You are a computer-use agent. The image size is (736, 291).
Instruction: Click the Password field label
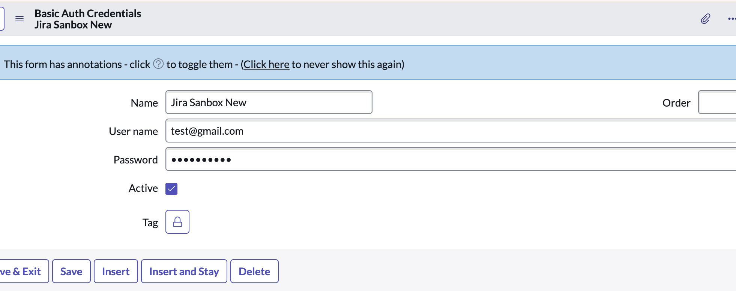(135, 160)
